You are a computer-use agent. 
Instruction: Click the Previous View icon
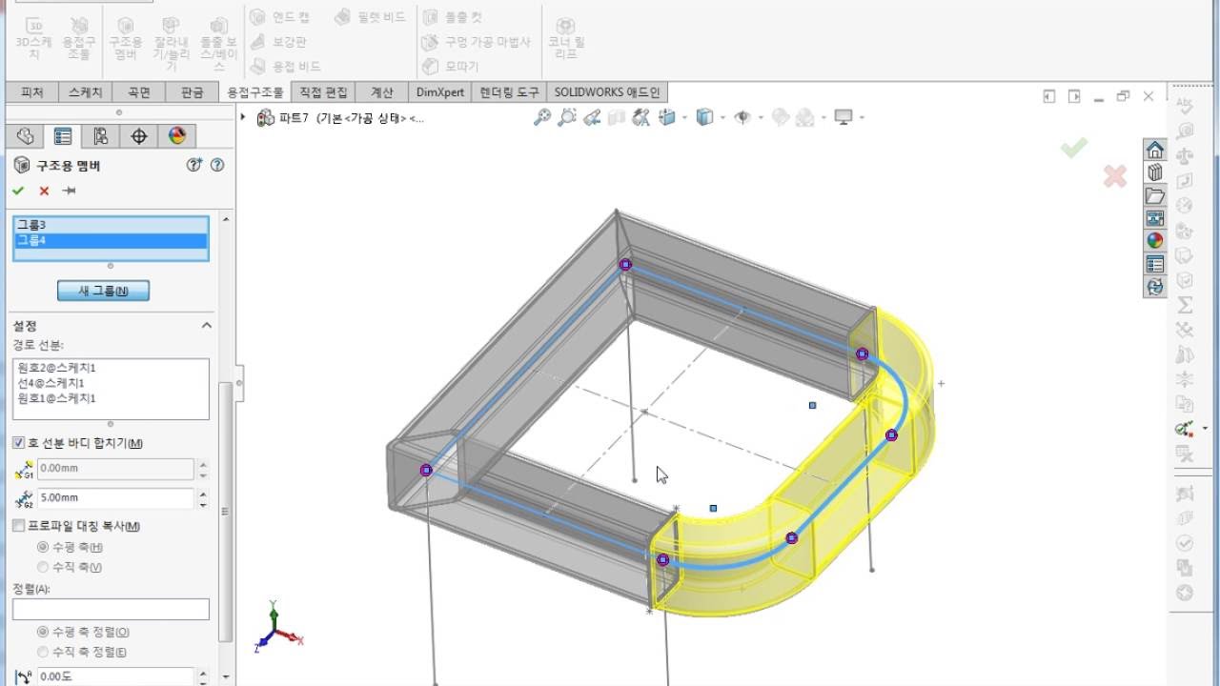pos(592,117)
